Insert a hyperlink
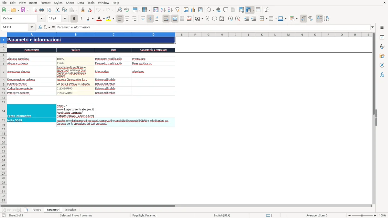Image resolution: width=388 pixels, height=218 pixels. (219, 10)
